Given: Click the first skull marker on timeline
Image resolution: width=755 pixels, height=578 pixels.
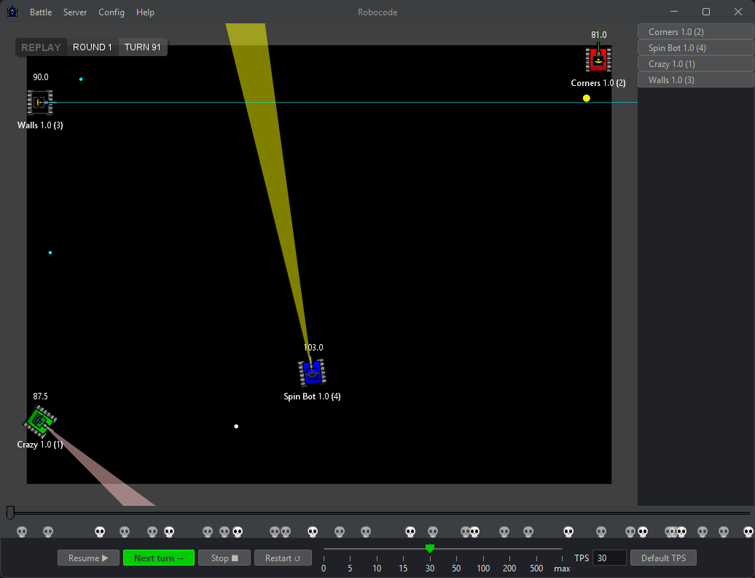Looking at the screenshot, I should pyautogui.click(x=22, y=532).
